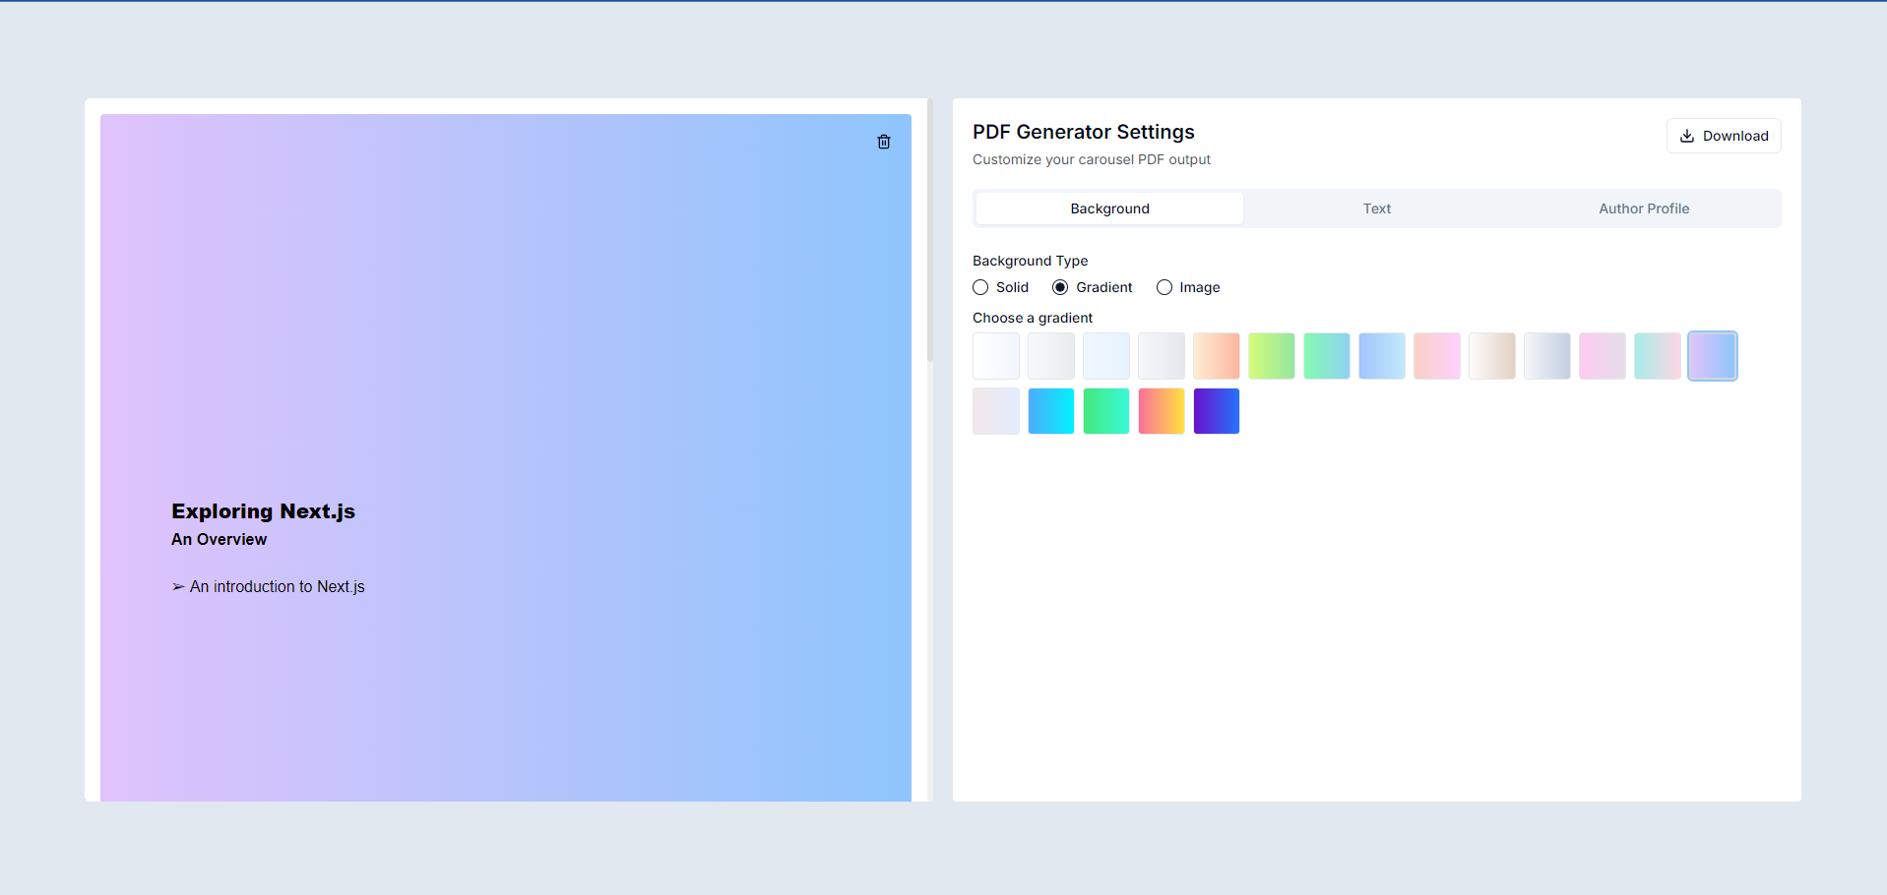Choose the peach-orange gradient swatch
Viewport: 1887px width, 895px height.
[x=1217, y=356]
